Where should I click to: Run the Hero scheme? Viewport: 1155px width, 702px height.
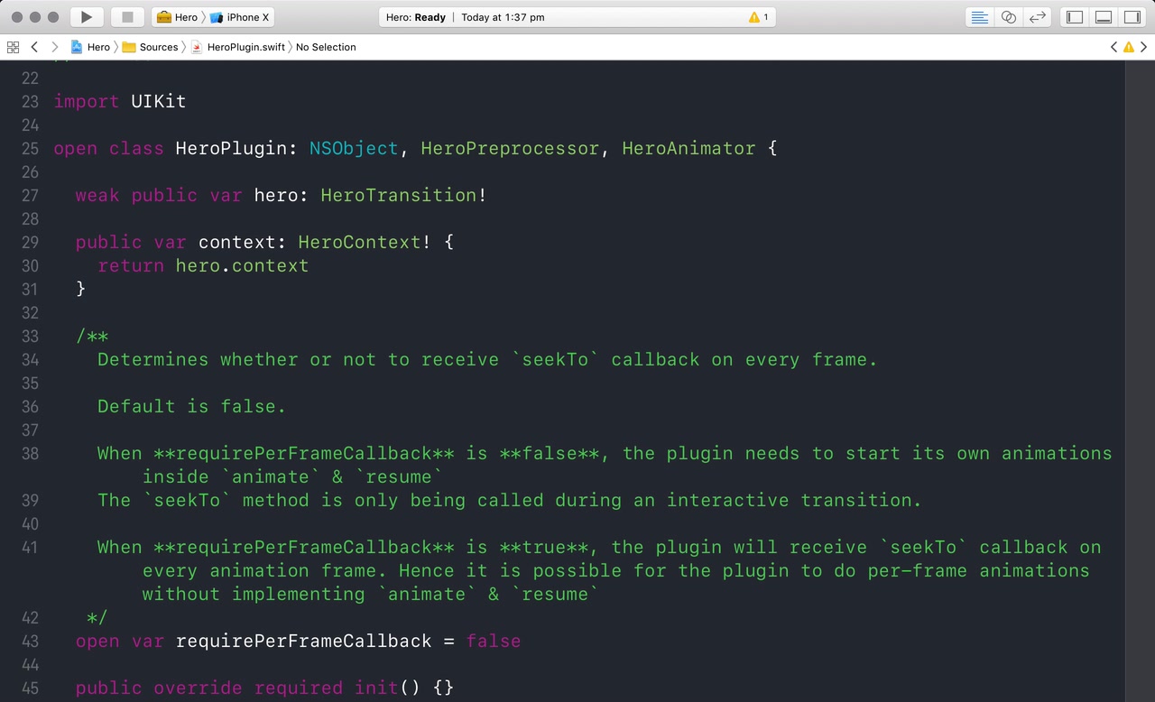point(86,16)
